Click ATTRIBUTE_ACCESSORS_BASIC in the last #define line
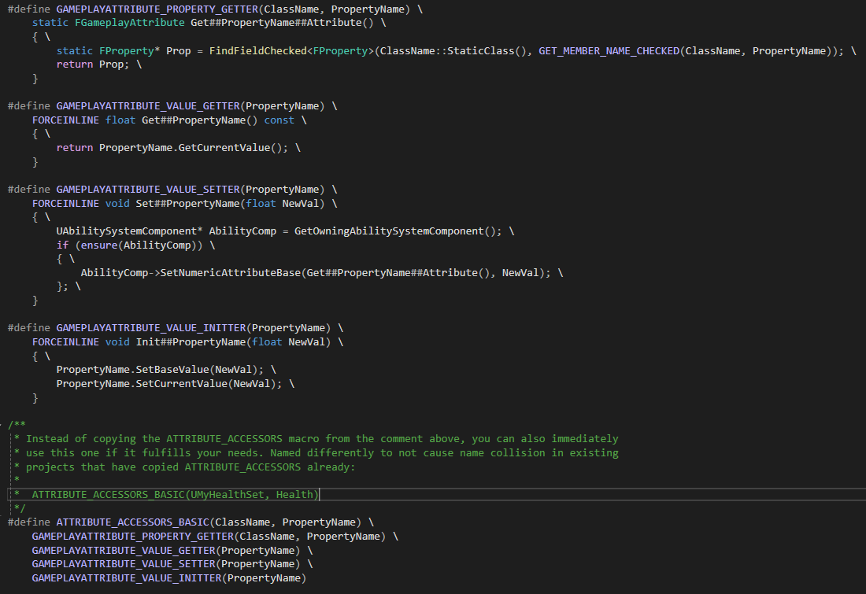 point(132,522)
